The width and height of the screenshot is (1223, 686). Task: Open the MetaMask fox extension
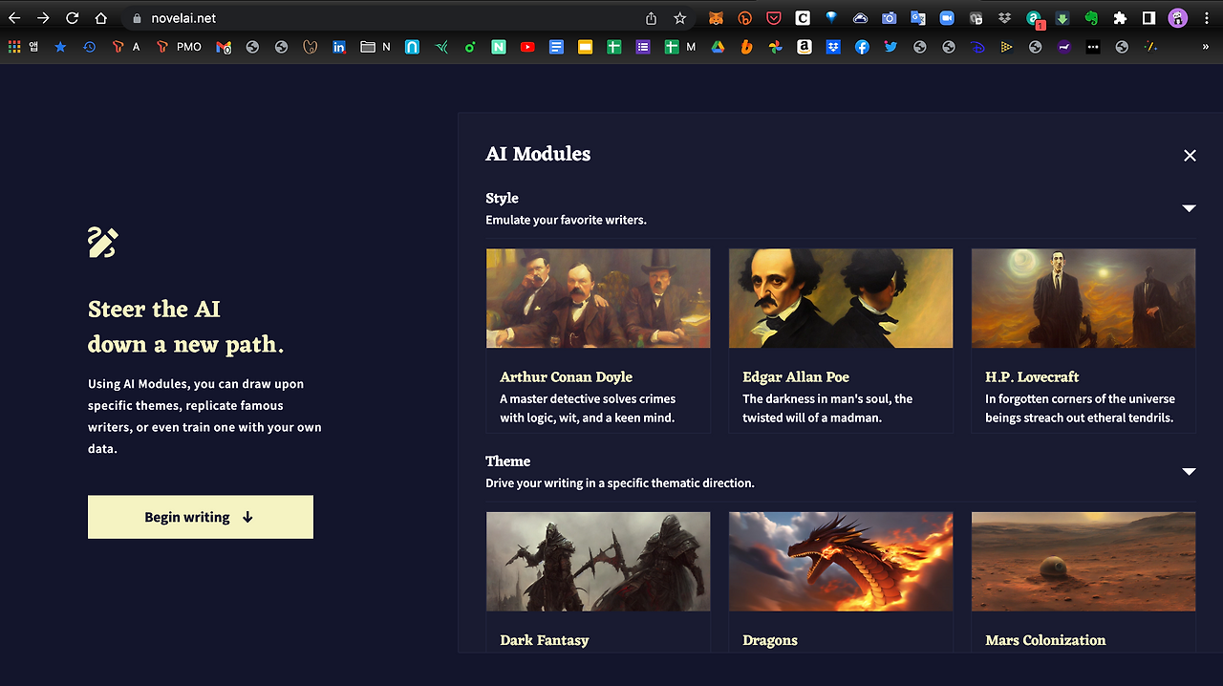pyautogui.click(x=716, y=18)
